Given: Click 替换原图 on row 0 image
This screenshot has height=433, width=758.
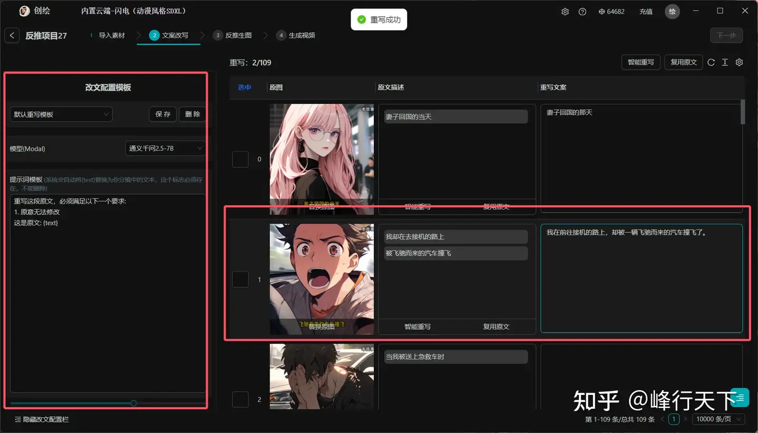Looking at the screenshot, I should [x=322, y=207].
